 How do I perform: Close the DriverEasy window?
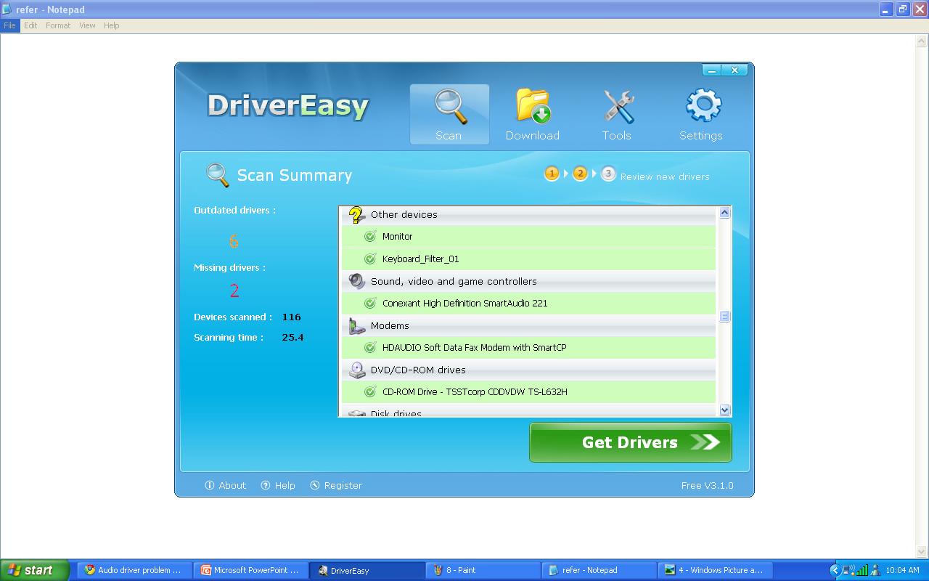click(x=735, y=70)
